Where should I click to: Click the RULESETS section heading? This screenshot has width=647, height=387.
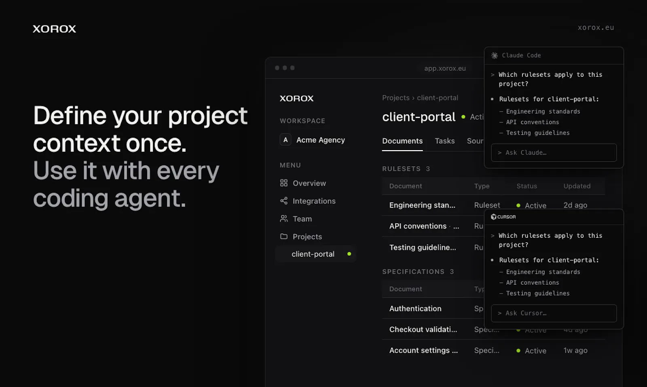coord(401,169)
